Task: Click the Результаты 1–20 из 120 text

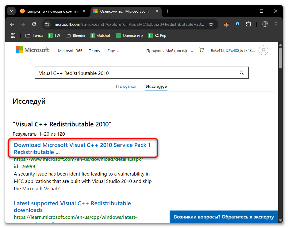Action: click(x=39, y=134)
